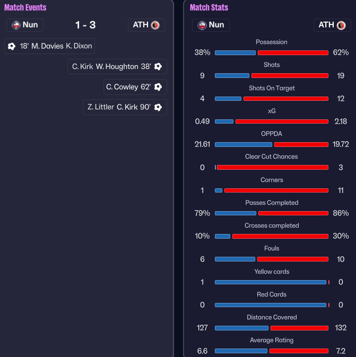Viewport: 356px width, 357px height.
Task: Select assist provider K. Dixon
Action: click(79, 46)
